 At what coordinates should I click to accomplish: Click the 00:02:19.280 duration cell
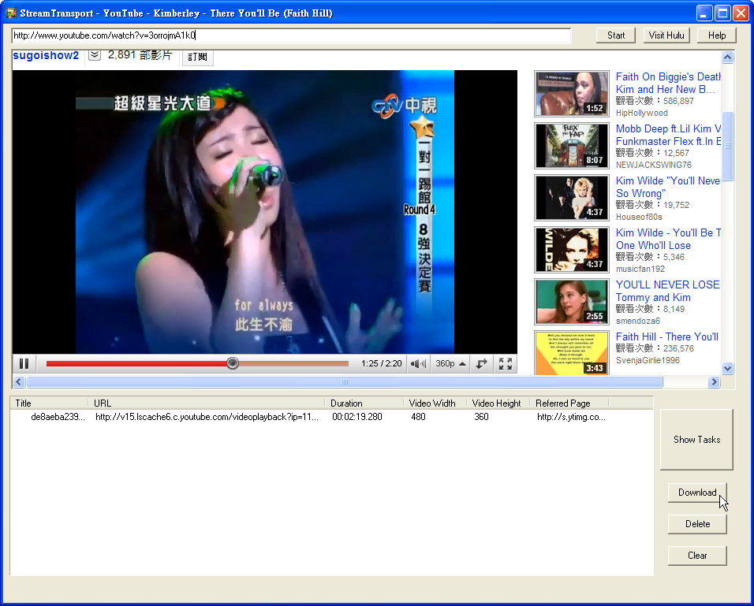[x=357, y=417]
